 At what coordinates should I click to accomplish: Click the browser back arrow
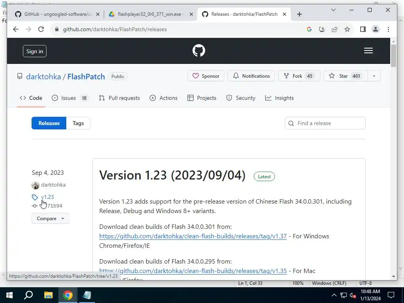16,29
